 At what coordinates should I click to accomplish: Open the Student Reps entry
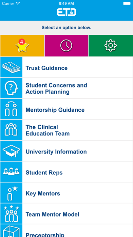66,172
